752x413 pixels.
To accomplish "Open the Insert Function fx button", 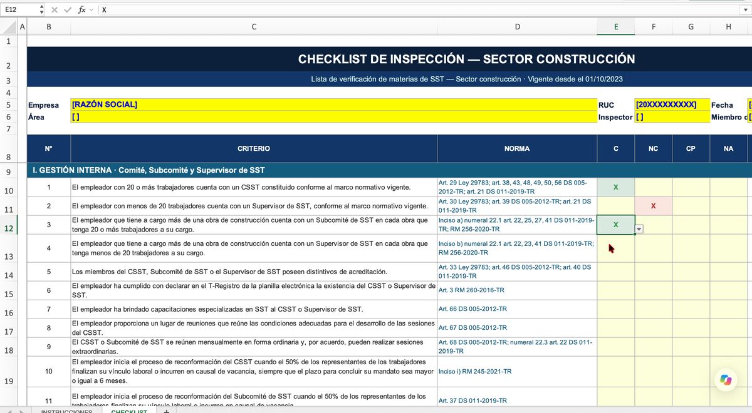I will point(82,10).
